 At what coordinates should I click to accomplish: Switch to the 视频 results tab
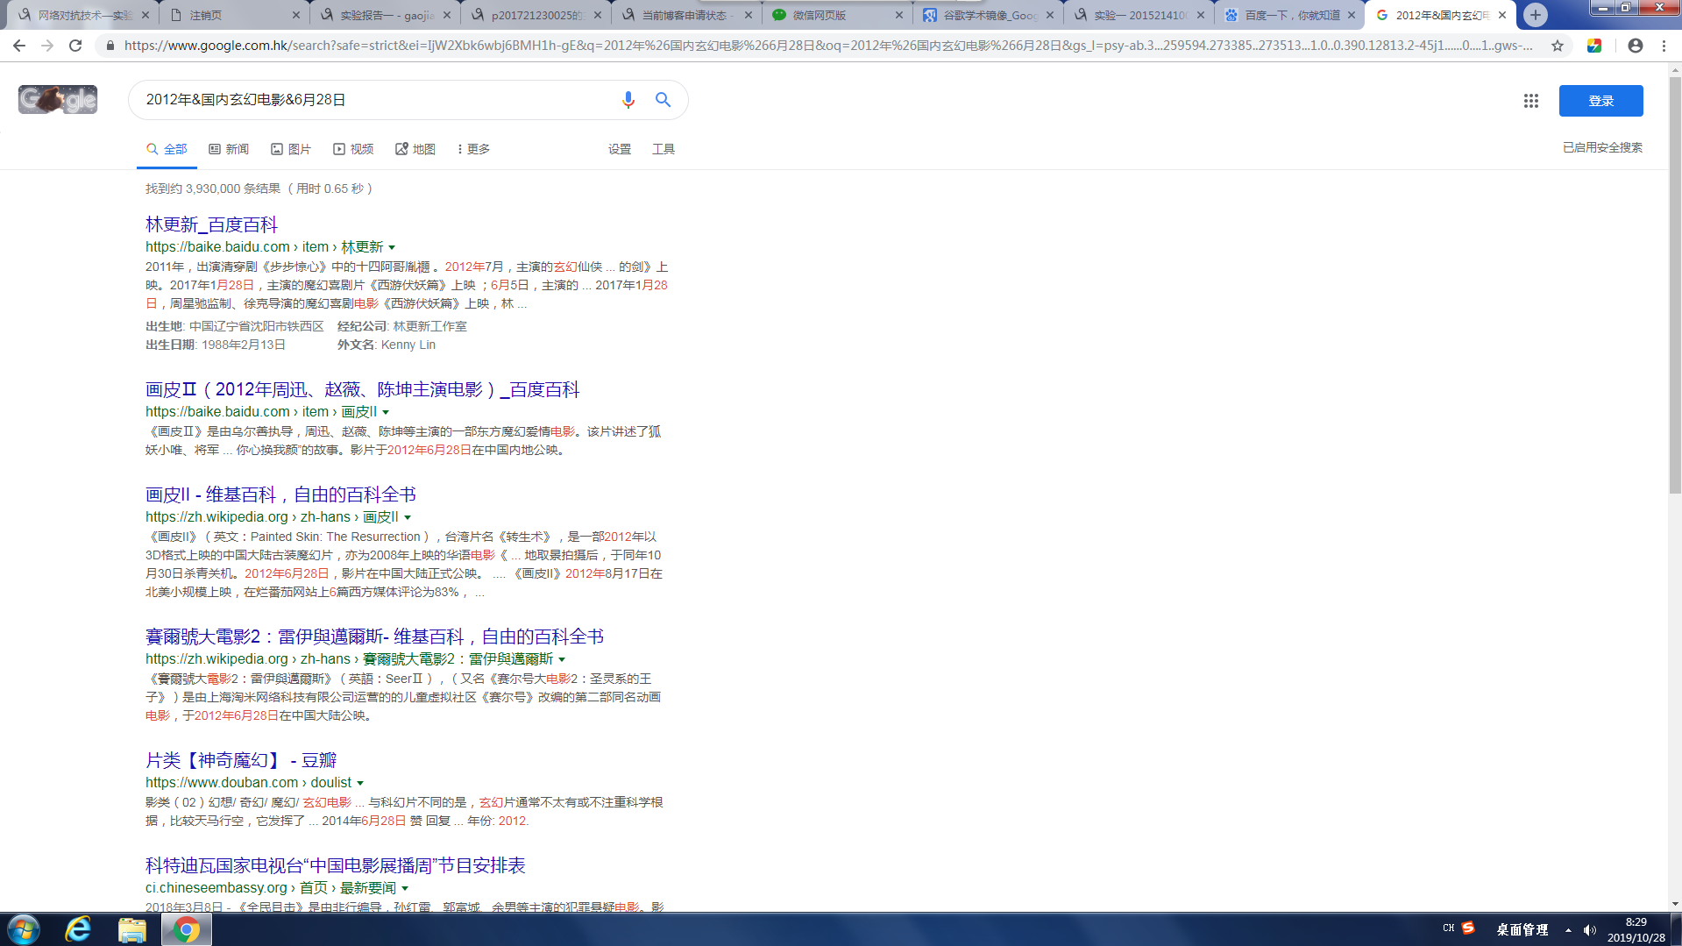click(353, 149)
